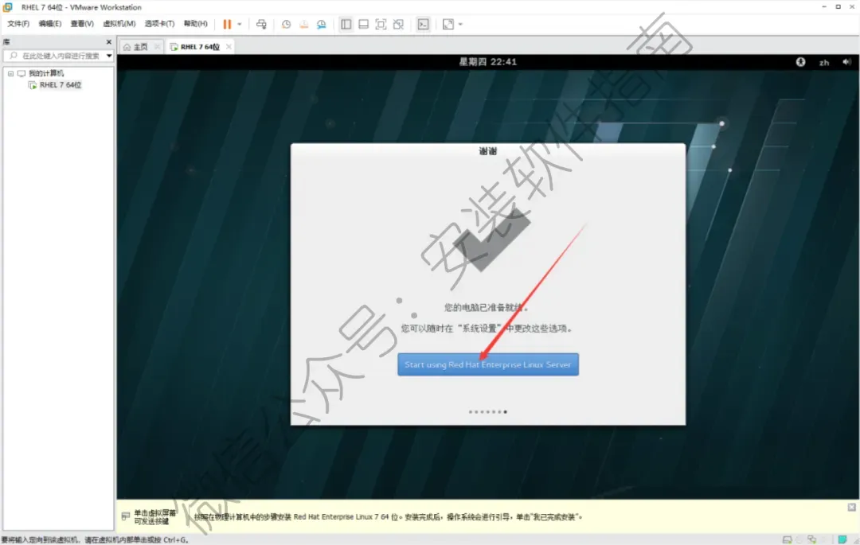
Task: Open the console view icon
Action: pyautogui.click(x=424, y=24)
